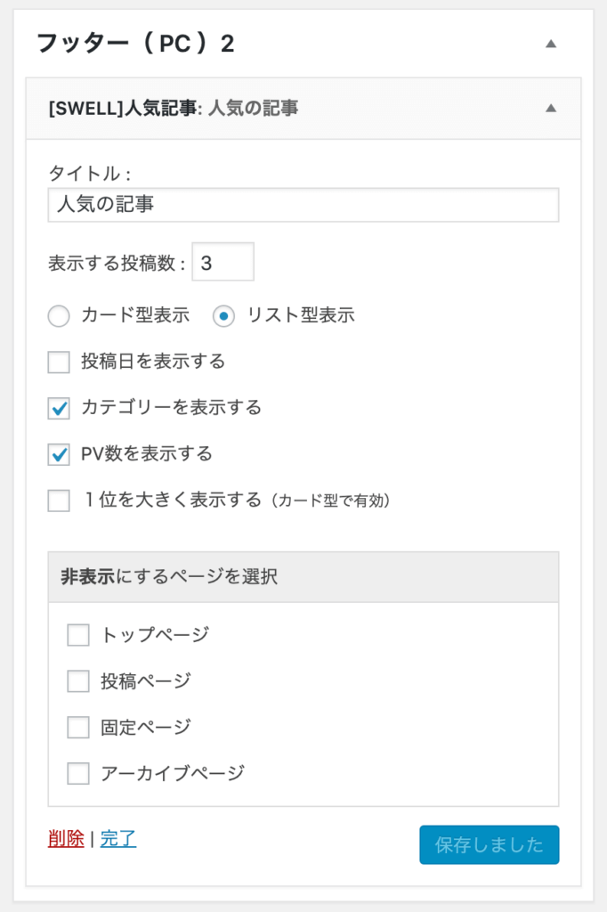The image size is (607, 912).
Task: Check 固定ページ checkbox
Action: [x=77, y=728]
